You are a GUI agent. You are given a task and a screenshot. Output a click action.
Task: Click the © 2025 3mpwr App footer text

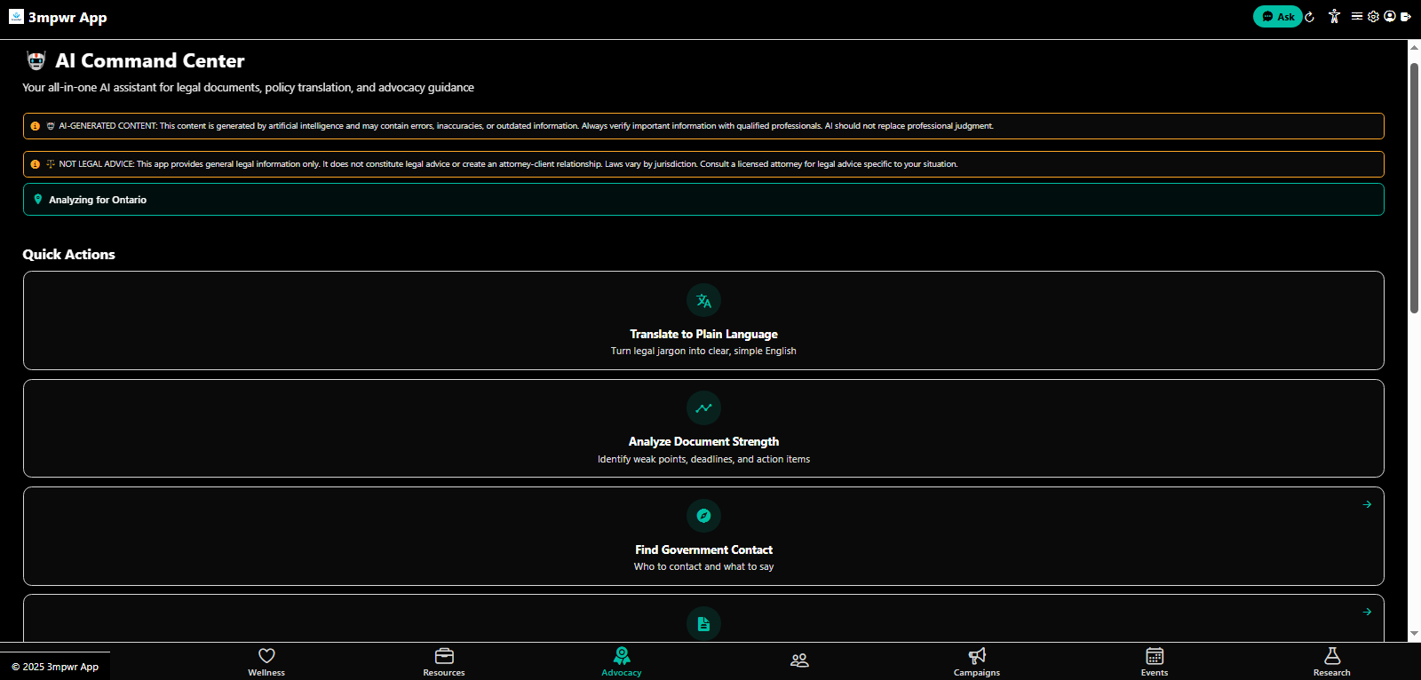pyautogui.click(x=55, y=667)
